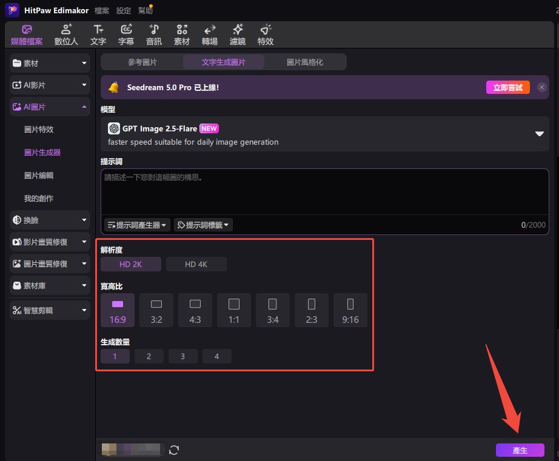Open the 素材 elements toolbar icon
Image resolution: width=559 pixels, height=461 pixels.
pyautogui.click(x=182, y=35)
